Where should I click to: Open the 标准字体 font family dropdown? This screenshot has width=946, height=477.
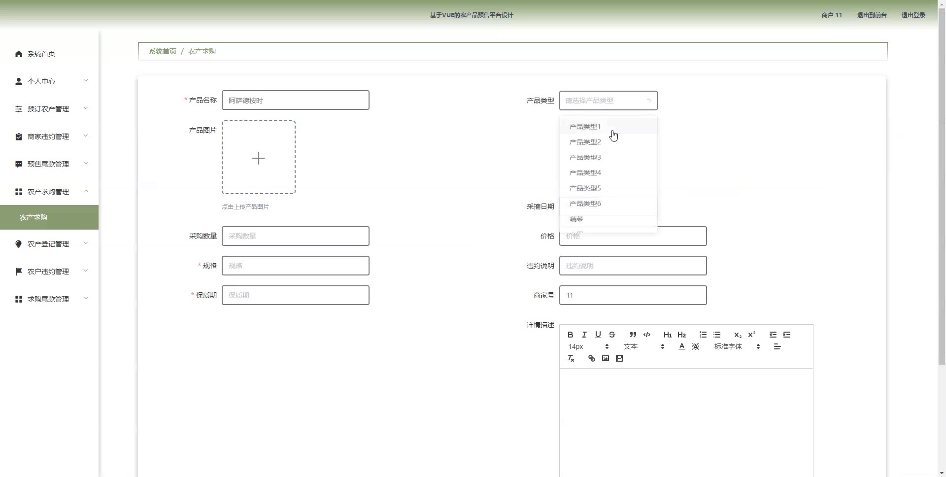coord(737,346)
